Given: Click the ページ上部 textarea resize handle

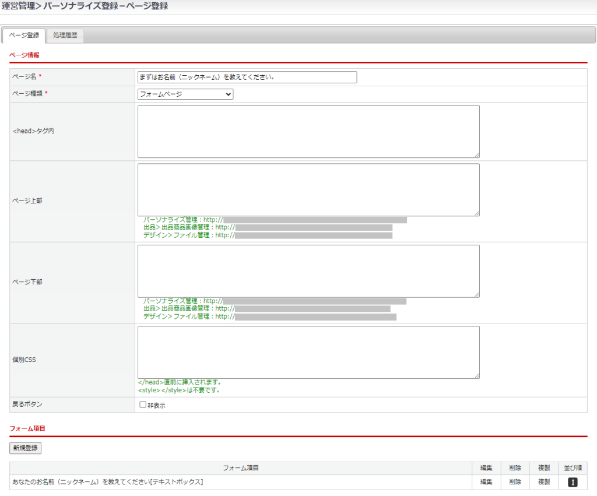Looking at the screenshot, I should pyautogui.click(x=477, y=213).
